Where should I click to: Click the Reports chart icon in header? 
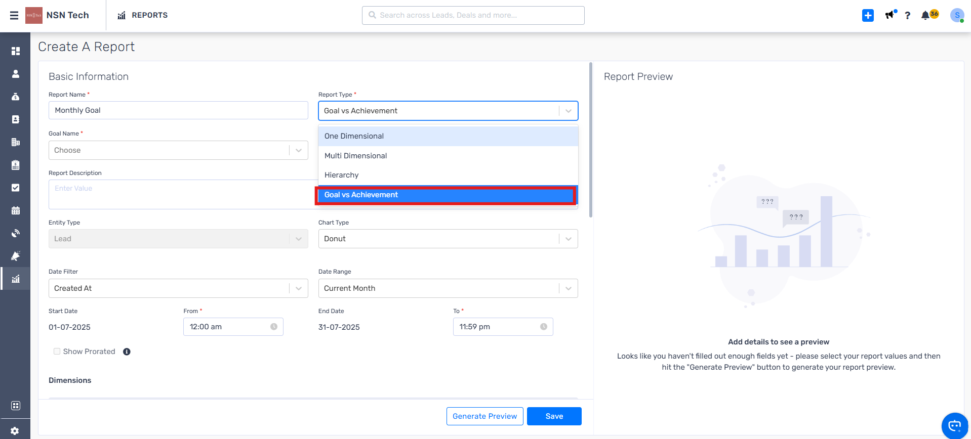pos(122,15)
